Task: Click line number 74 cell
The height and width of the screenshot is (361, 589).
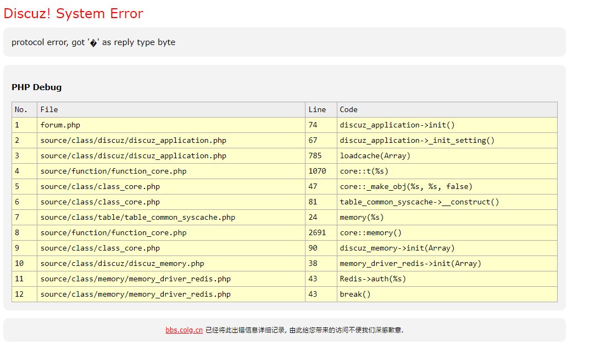Action: [321, 125]
